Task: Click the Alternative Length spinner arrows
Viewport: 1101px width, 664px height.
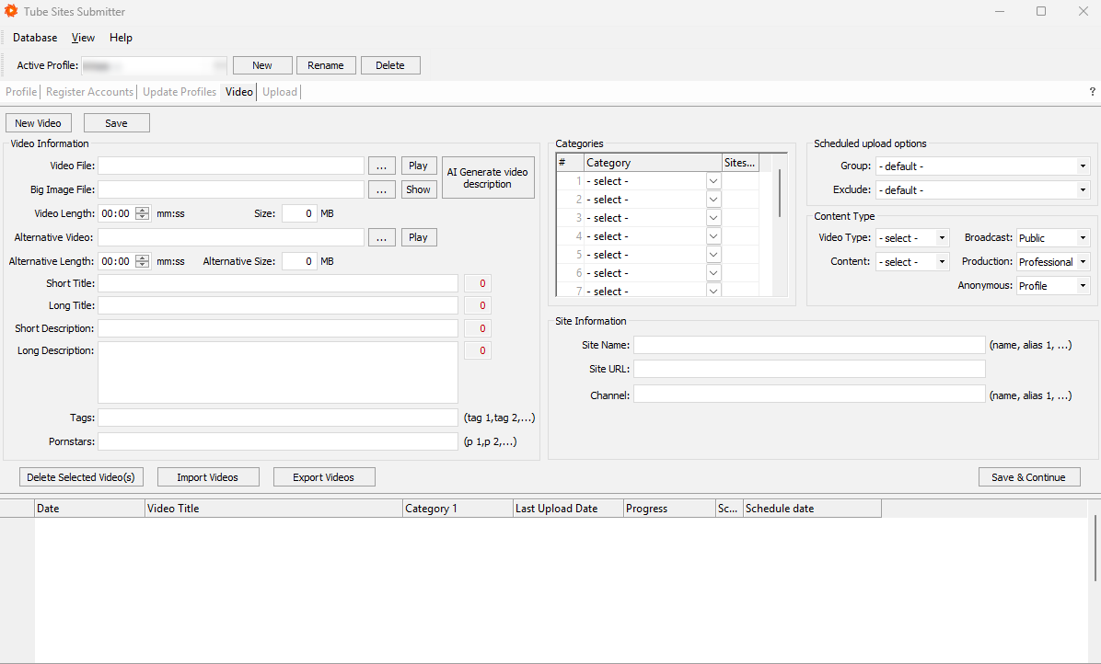Action: click(143, 261)
